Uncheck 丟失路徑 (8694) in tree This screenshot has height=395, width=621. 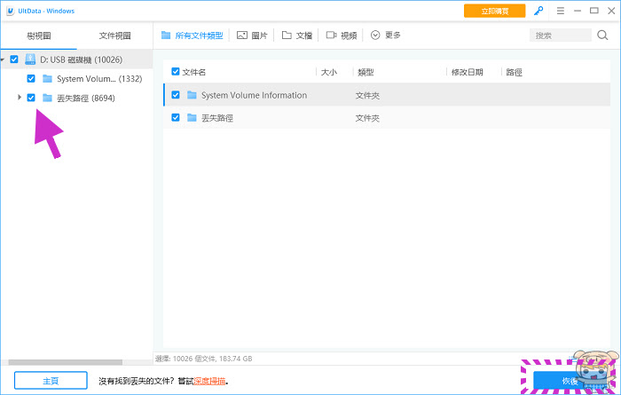pos(31,98)
